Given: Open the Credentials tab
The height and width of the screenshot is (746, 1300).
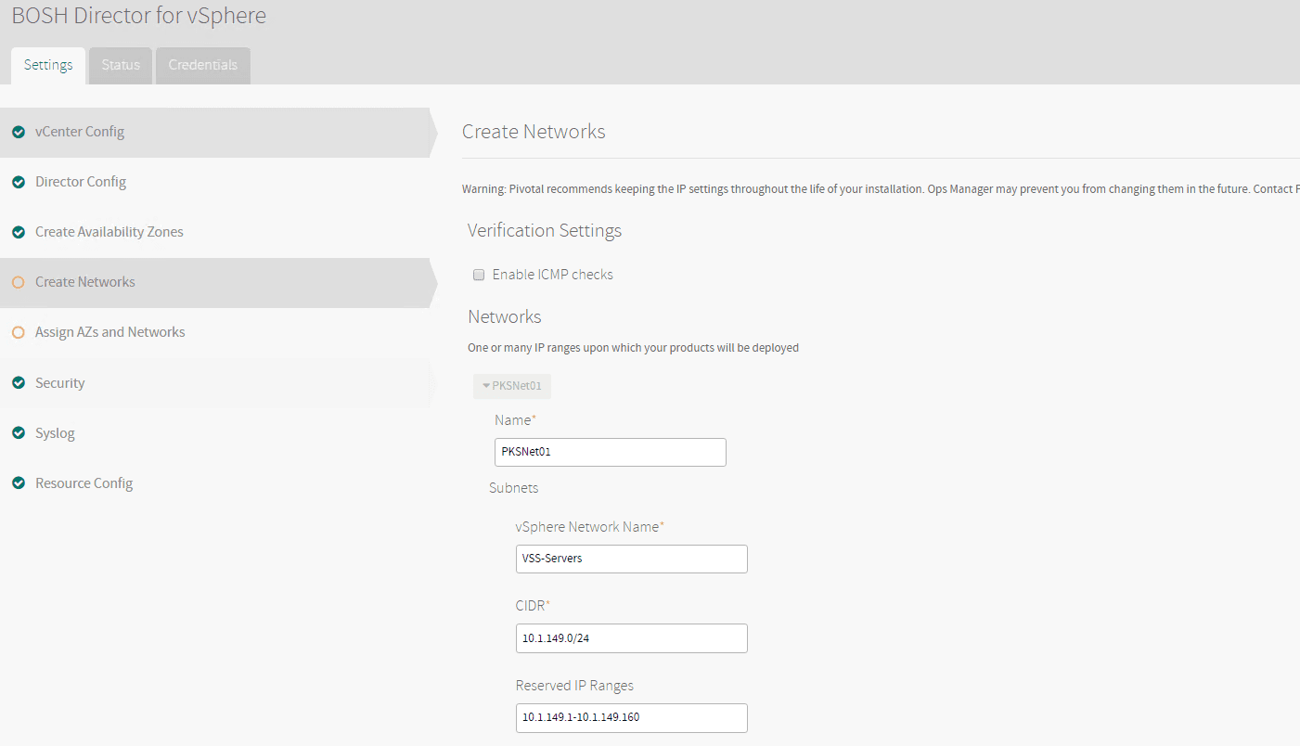Looking at the screenshot, I should (x=202, y=65).
